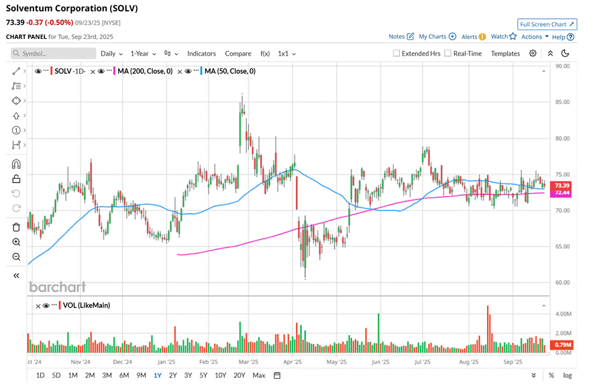The height and width of the screenshot is (386, 605).
Task: Click the Symbol search field
Action: tap(53, 53)
